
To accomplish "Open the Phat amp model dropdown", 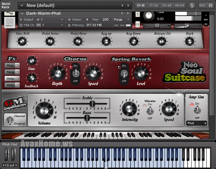I will 197,123.
